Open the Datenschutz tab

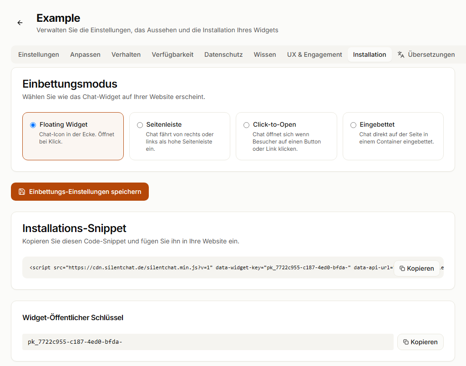point(223,54)
